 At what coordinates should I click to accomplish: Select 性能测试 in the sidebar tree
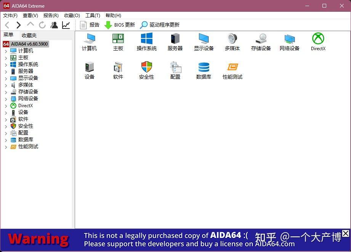[24, 147]
